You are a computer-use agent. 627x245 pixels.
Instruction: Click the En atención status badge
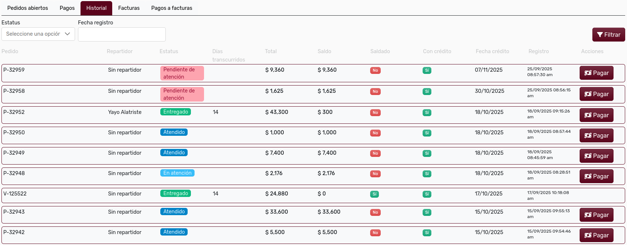pyautogui.click(x=177, y=173)
